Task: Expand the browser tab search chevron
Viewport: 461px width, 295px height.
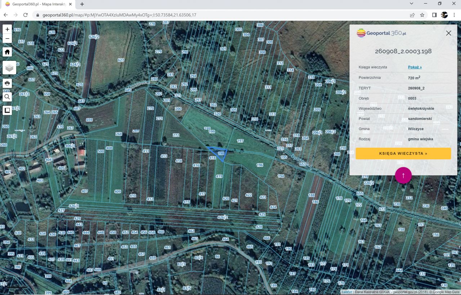Action: click(412, 4)
